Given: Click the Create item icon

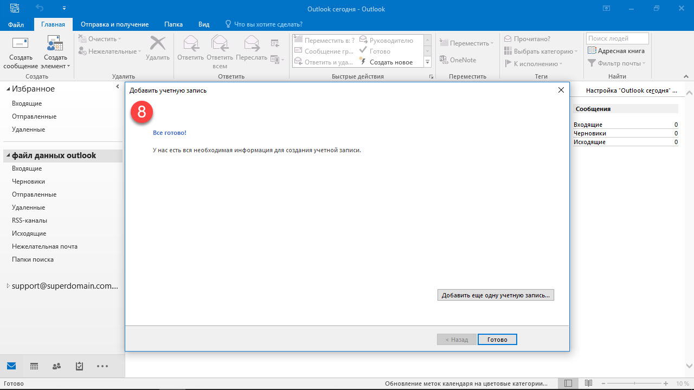Looking at the screenshot, I should [x=55, y=43].
